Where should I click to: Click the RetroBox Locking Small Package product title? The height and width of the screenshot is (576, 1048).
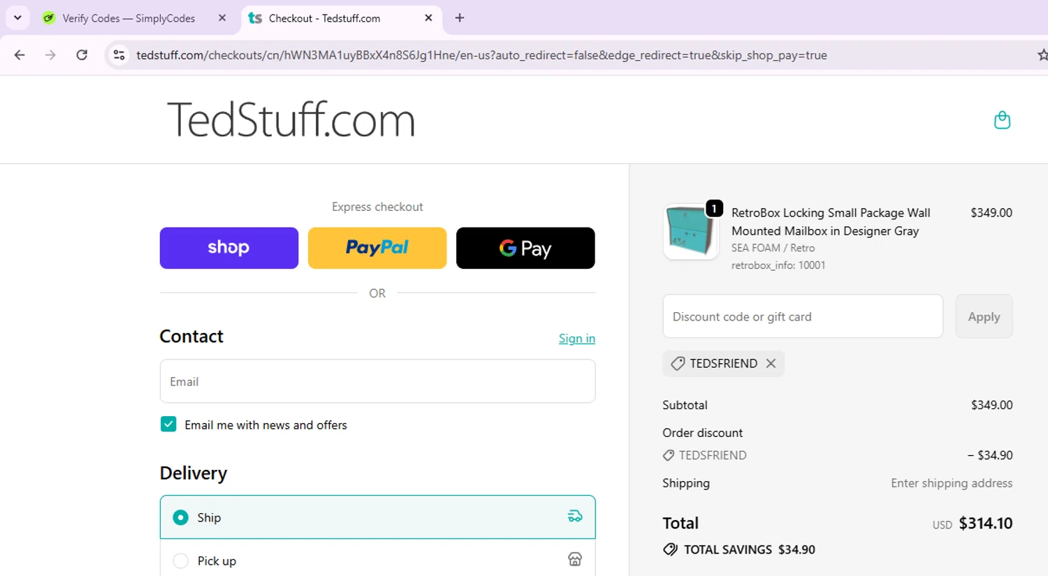[x=831, y=222]
